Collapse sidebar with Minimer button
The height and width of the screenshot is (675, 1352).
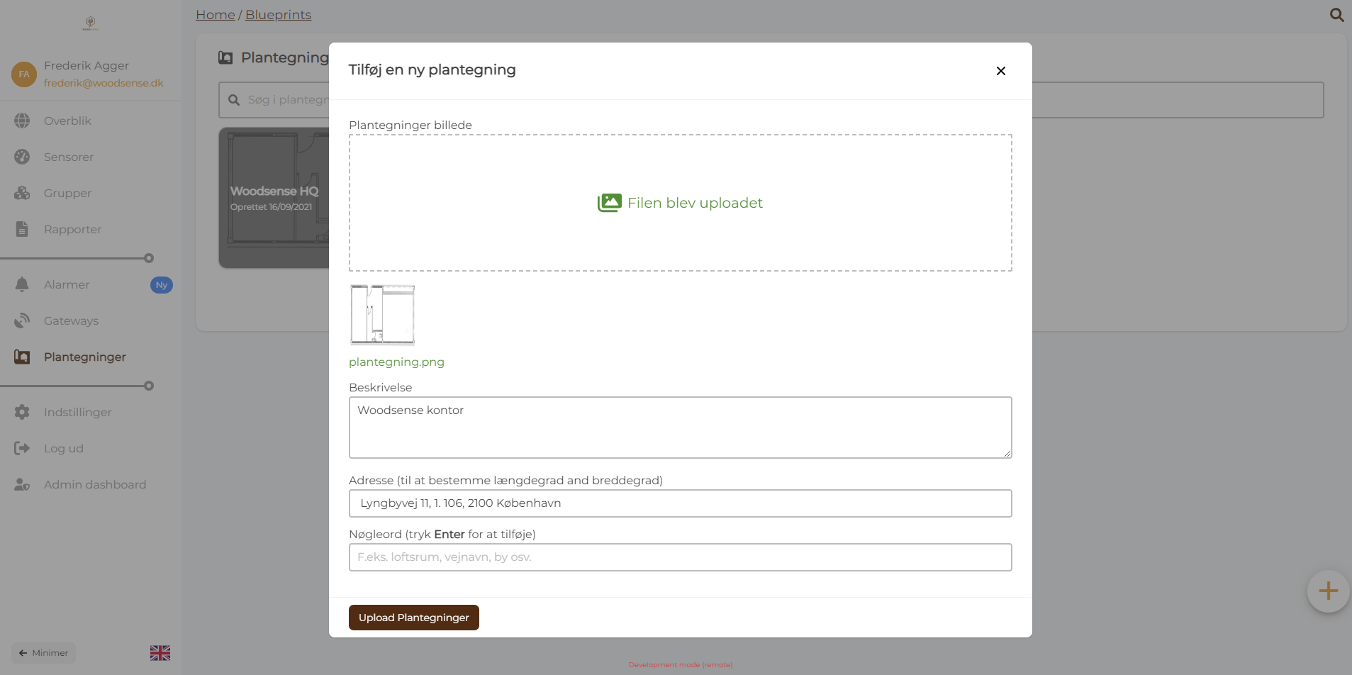44,653
